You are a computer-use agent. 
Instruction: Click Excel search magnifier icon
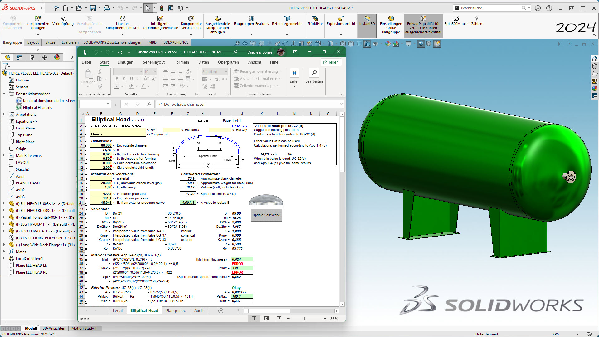(235, 52)
